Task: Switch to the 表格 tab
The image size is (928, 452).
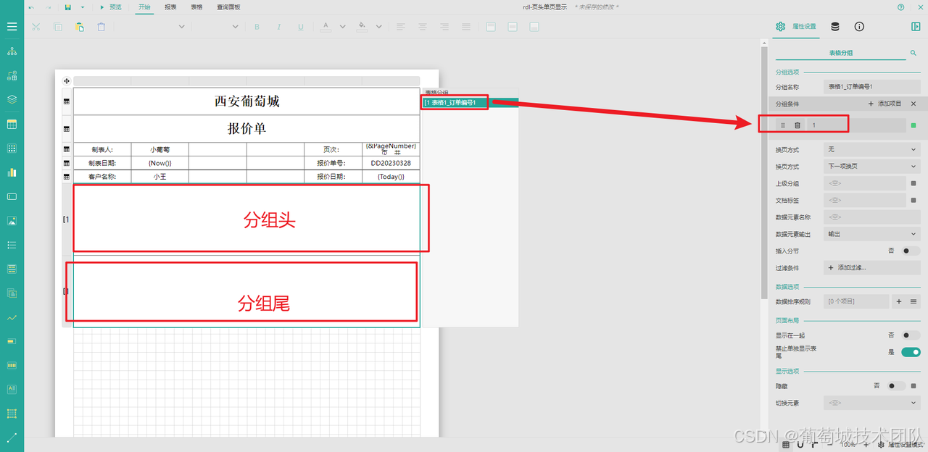Action: pos(196,7)
